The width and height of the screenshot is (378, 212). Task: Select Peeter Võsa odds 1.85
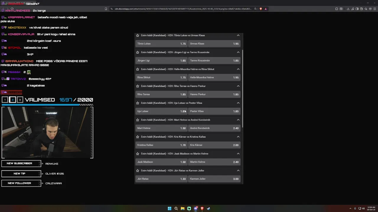214,111
